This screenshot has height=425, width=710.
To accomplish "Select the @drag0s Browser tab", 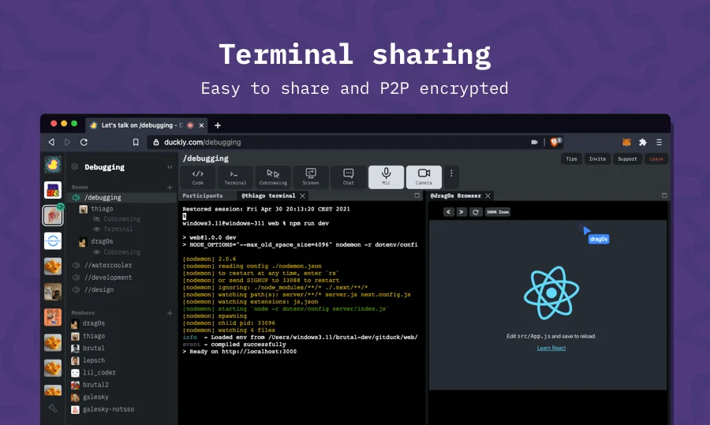I will pos(455,196).
